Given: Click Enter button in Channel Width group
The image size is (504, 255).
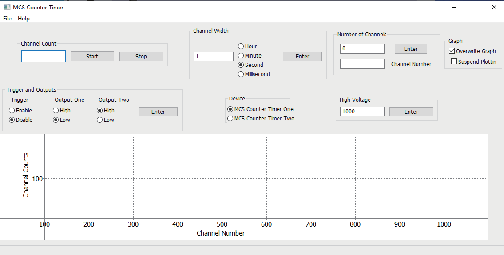Looking at the screenshot, I should click(x=302, y=57).
